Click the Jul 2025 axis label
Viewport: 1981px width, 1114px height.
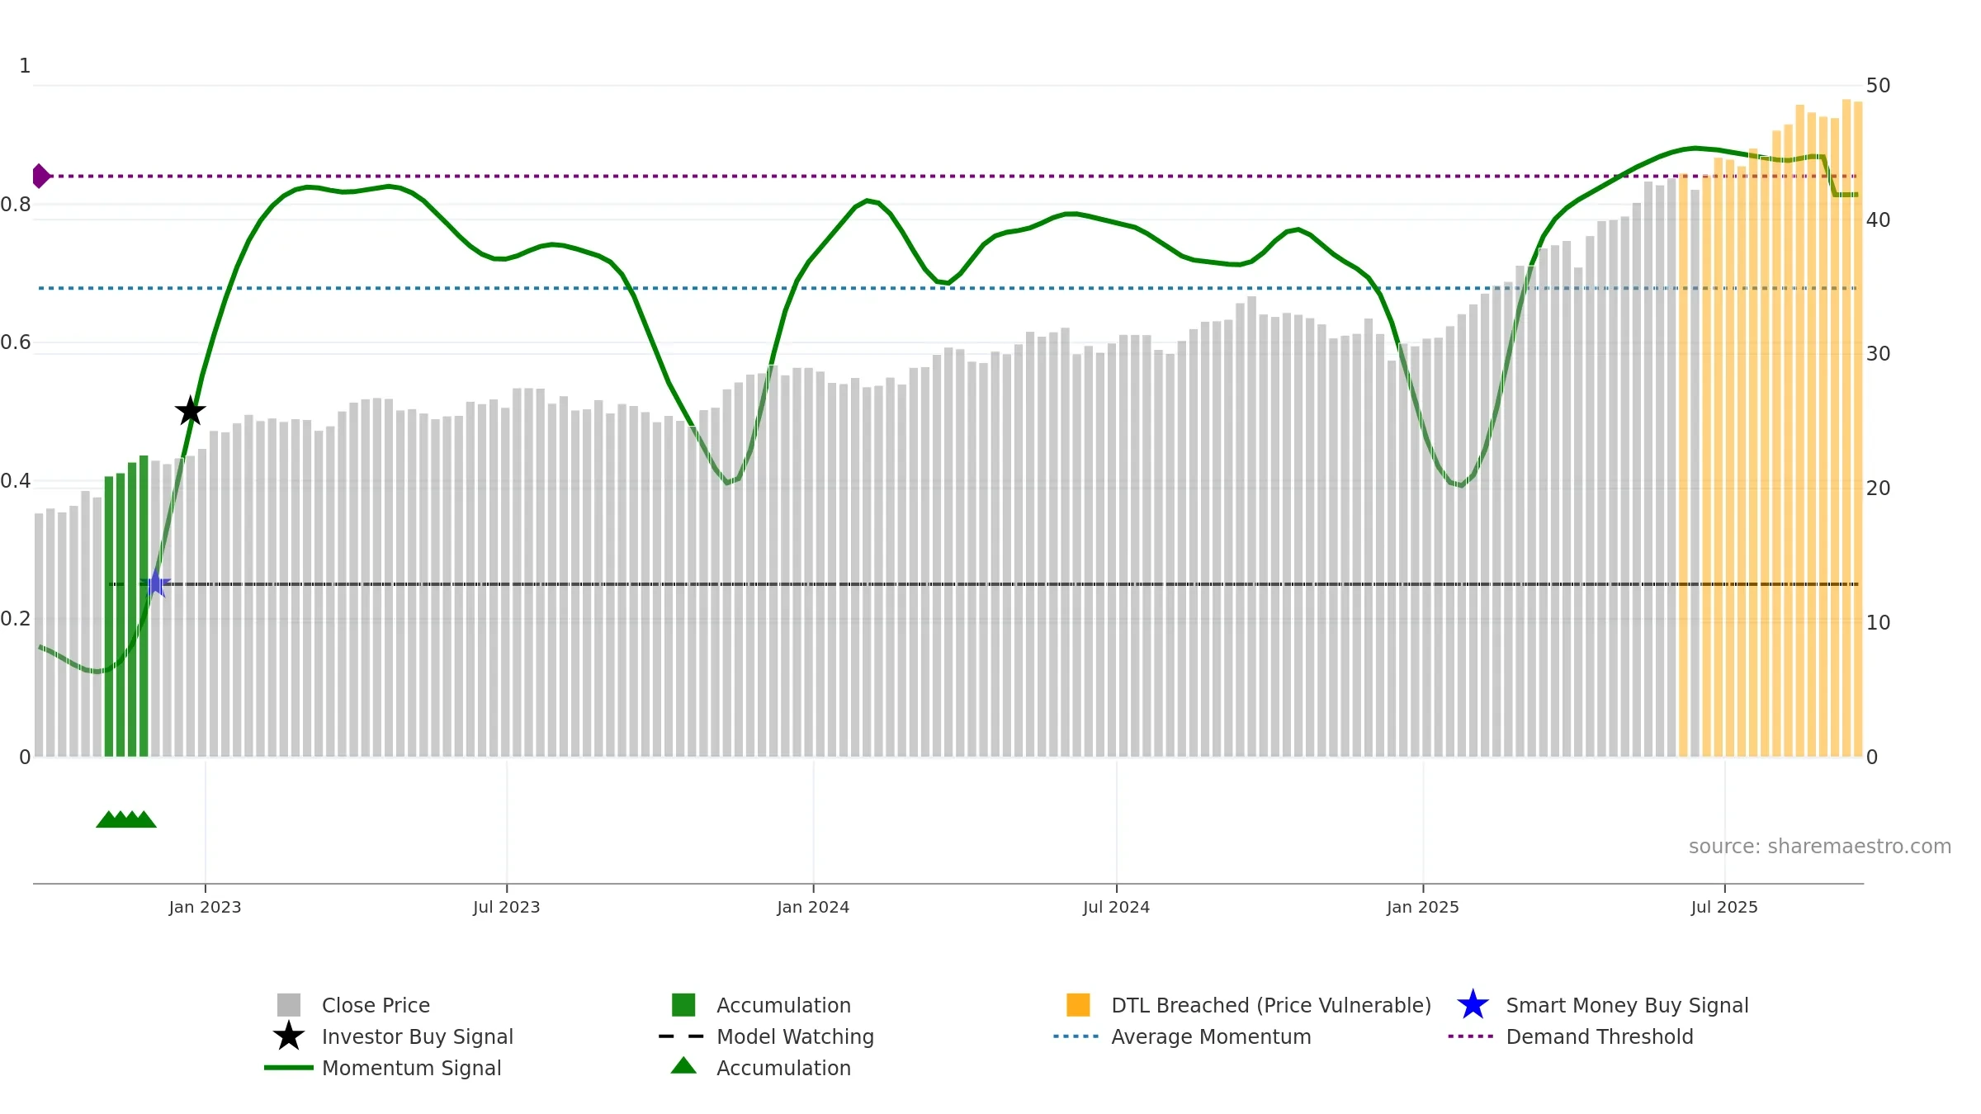(1724, 907)
